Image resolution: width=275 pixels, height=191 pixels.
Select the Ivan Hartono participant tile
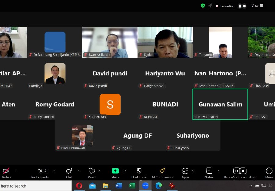coord(220,73)
